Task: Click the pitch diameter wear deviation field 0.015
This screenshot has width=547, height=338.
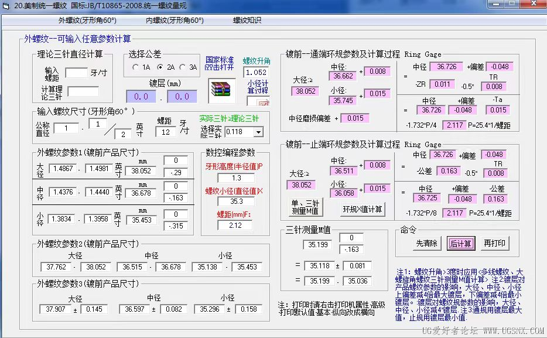Action: 355,118
